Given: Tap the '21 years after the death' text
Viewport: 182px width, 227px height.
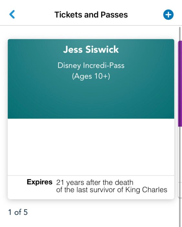Looking at the screenshot, I should coord(95,182).
